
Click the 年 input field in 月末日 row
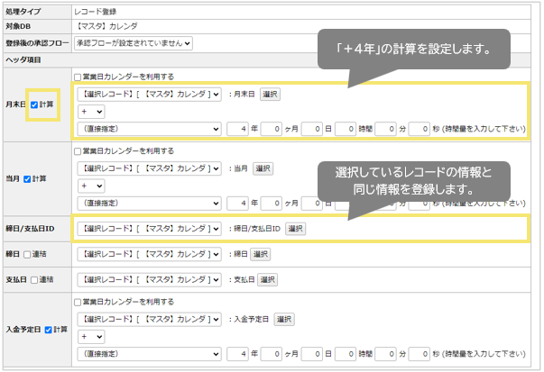pyautogui.click(x=237, y=129)
